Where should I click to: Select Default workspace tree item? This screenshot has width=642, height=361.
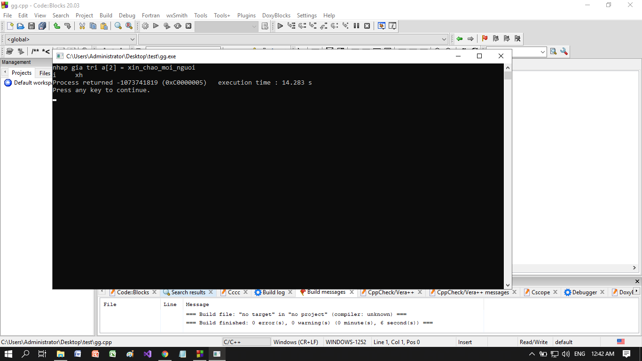click(x=31, y=83)
